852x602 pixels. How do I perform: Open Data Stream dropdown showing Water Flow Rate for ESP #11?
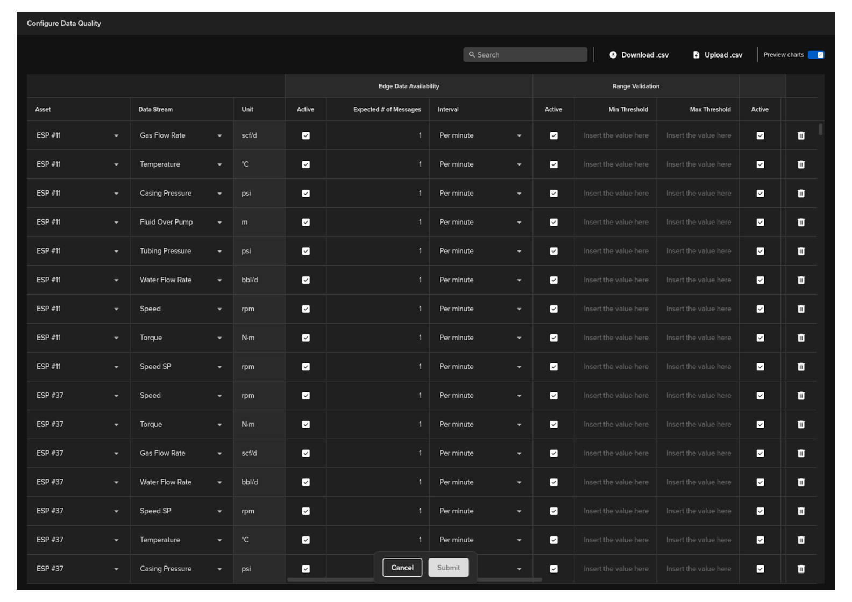(x=181, y=280)
